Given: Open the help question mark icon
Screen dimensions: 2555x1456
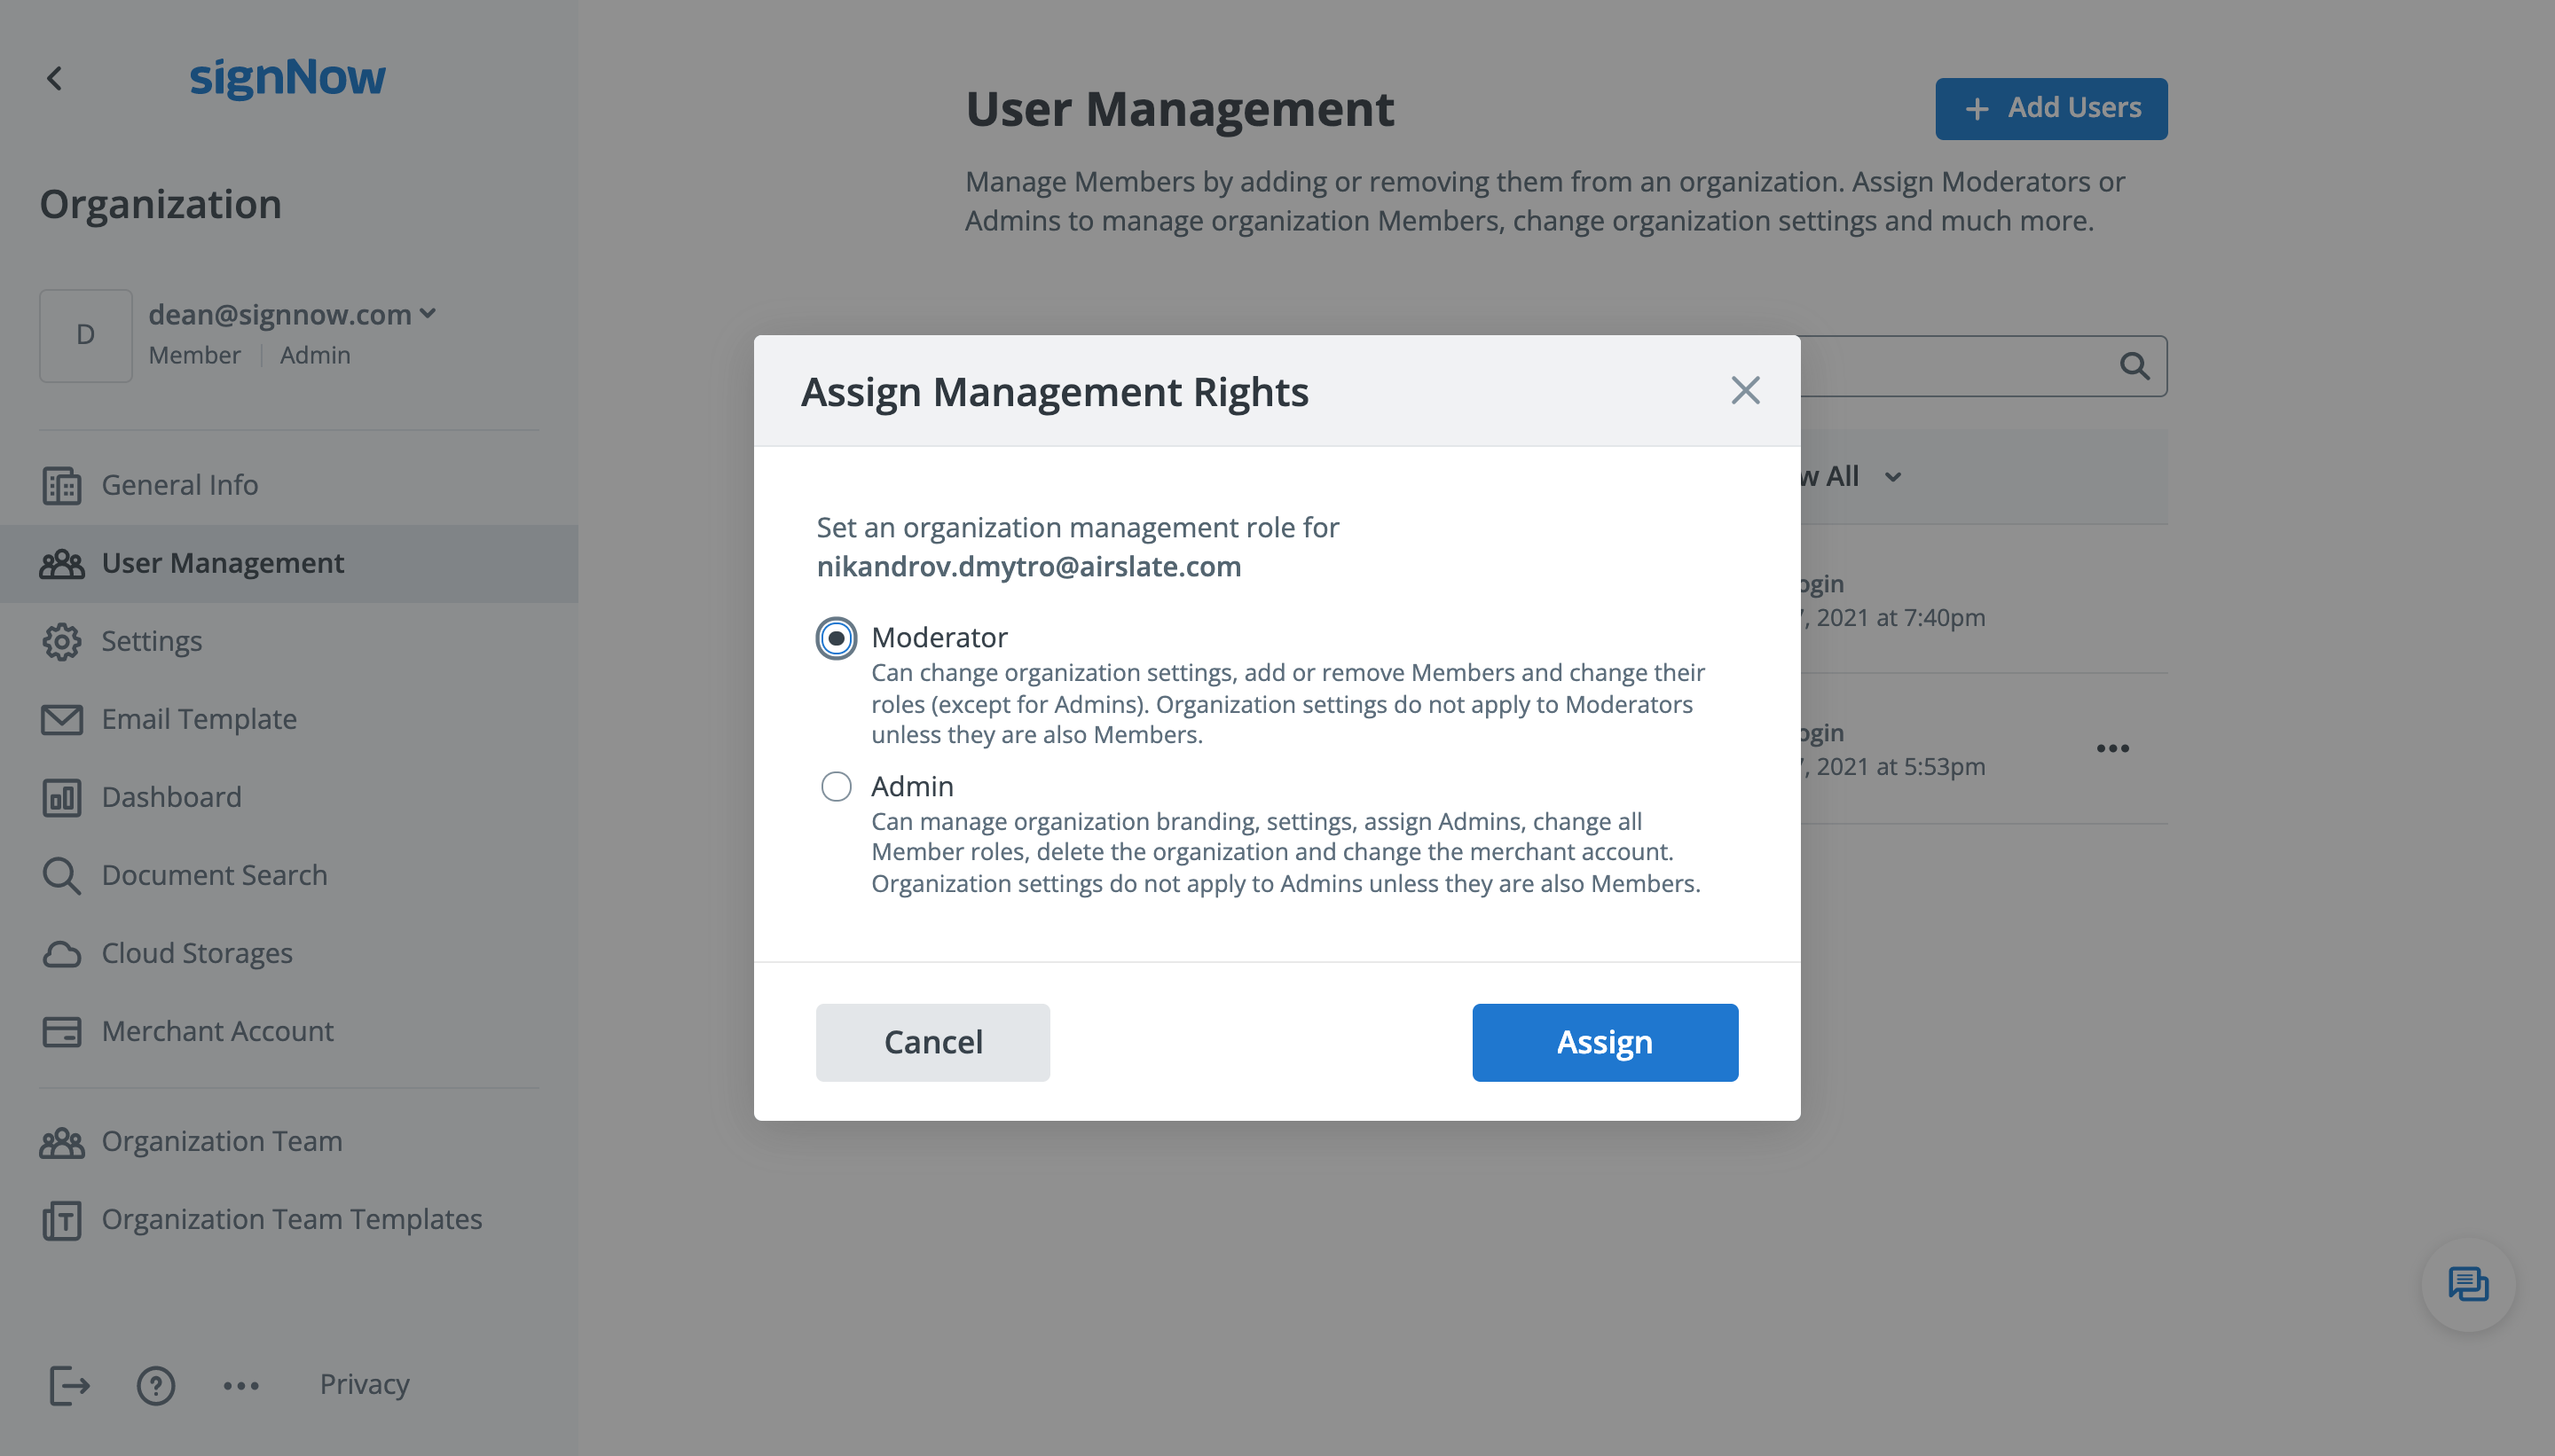Looking at the screenshot, I should (x=156, y=1385).
